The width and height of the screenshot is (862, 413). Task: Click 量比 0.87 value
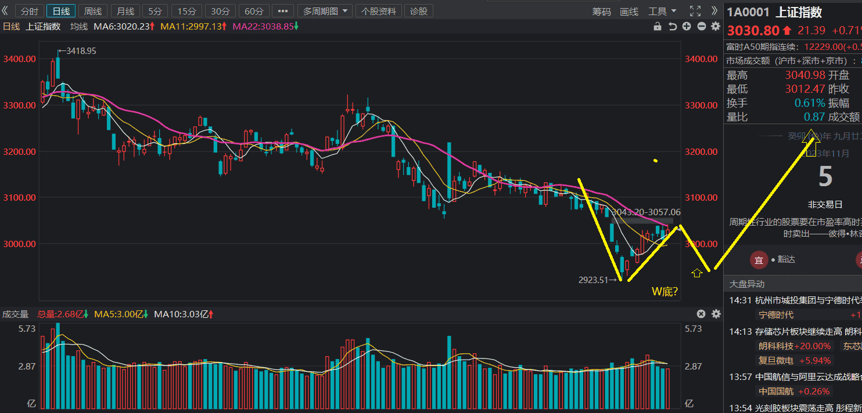[x=814, y=117]
